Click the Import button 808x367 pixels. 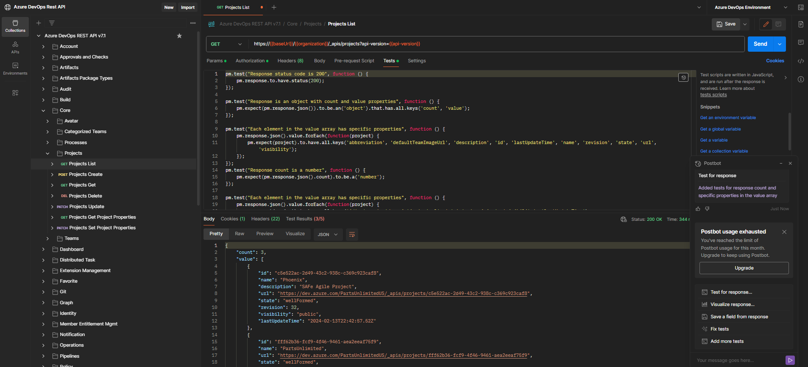point(188,7)
